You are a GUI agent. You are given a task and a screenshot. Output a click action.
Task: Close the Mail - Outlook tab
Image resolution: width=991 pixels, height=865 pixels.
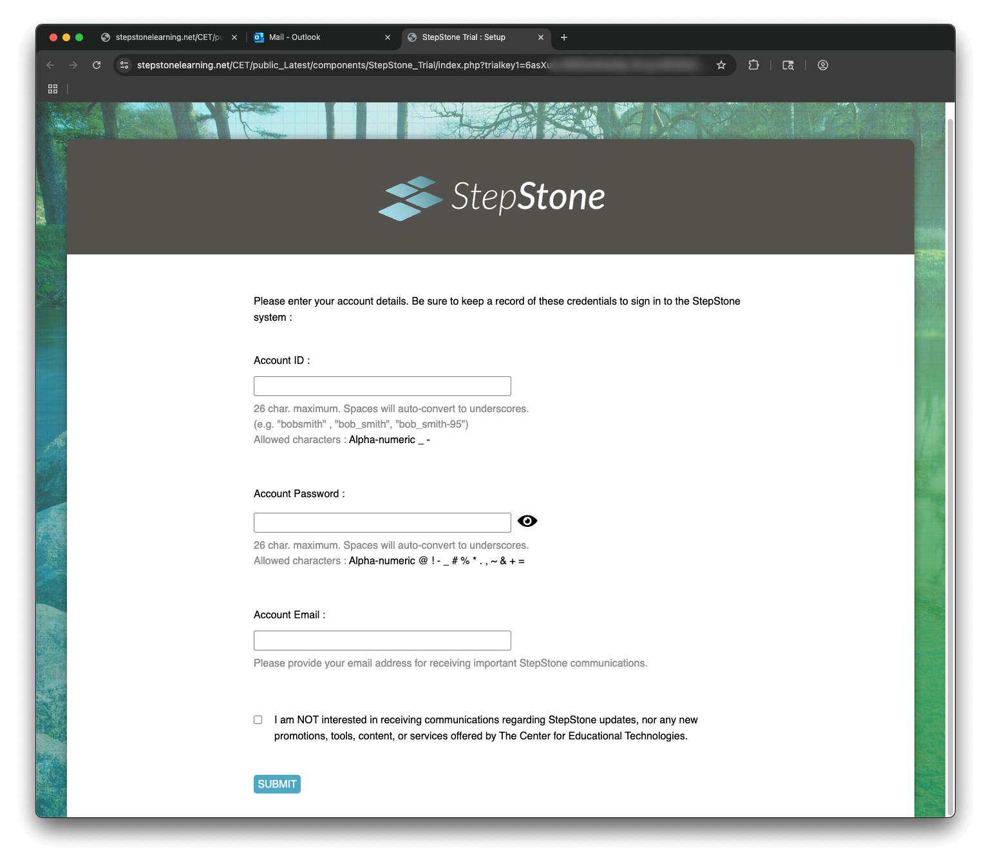click(x=388, y=37)
